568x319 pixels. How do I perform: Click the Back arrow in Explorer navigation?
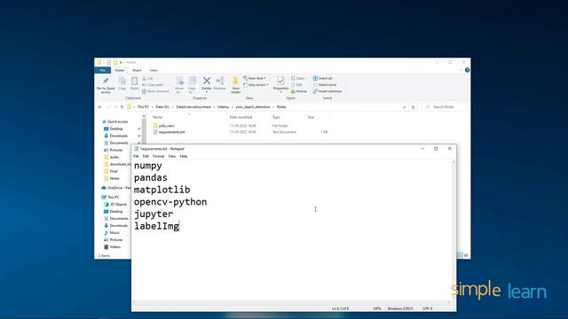click(x=100, y=107)
